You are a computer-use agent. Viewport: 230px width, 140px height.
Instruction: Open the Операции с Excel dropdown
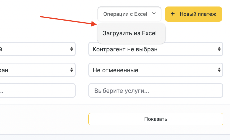click(129, 14)
